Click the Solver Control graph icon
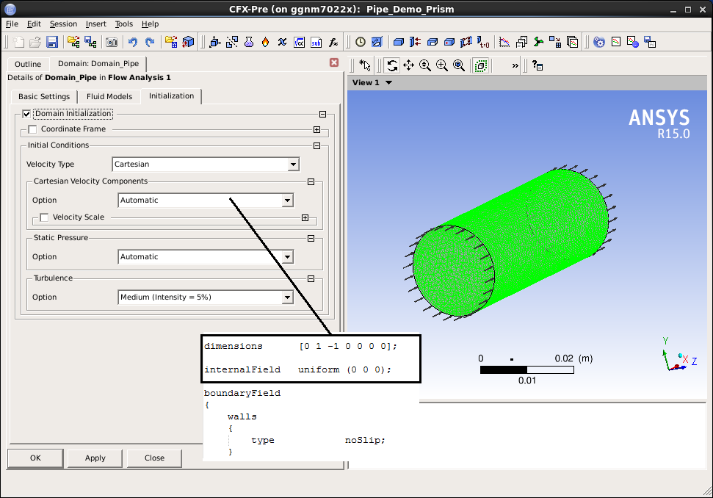Image resolution: width=713 pixels, height=498 pixels. tap(504, 43)
